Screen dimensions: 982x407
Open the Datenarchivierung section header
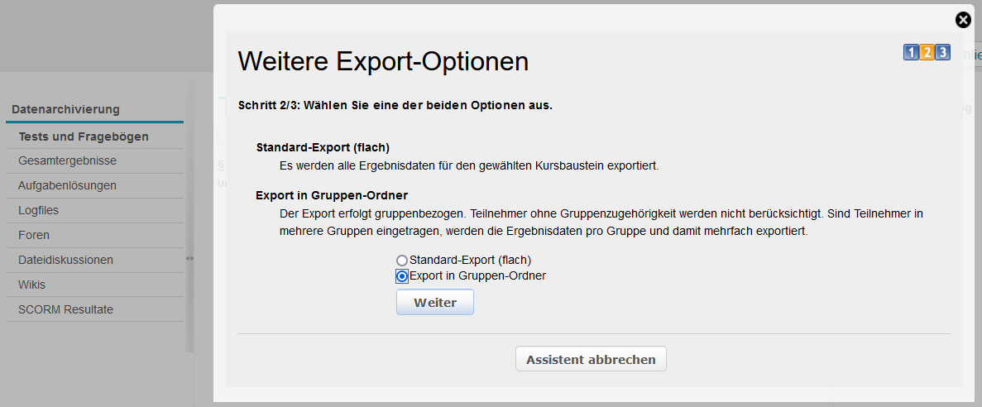point(65,109)
